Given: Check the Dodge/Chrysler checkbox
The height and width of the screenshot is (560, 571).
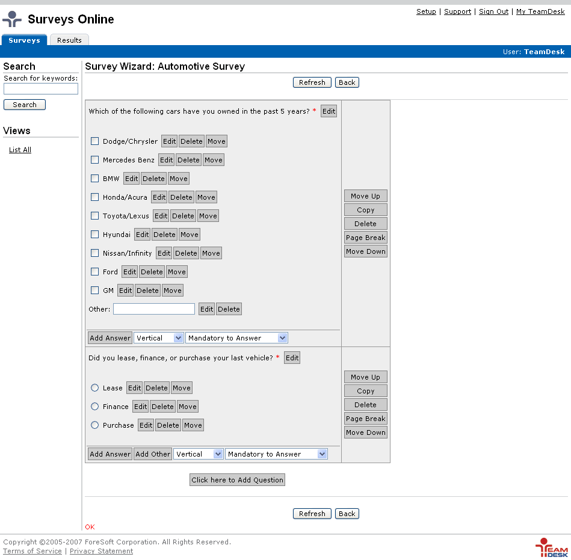Looking at the screenshot, I should [94, 141].
